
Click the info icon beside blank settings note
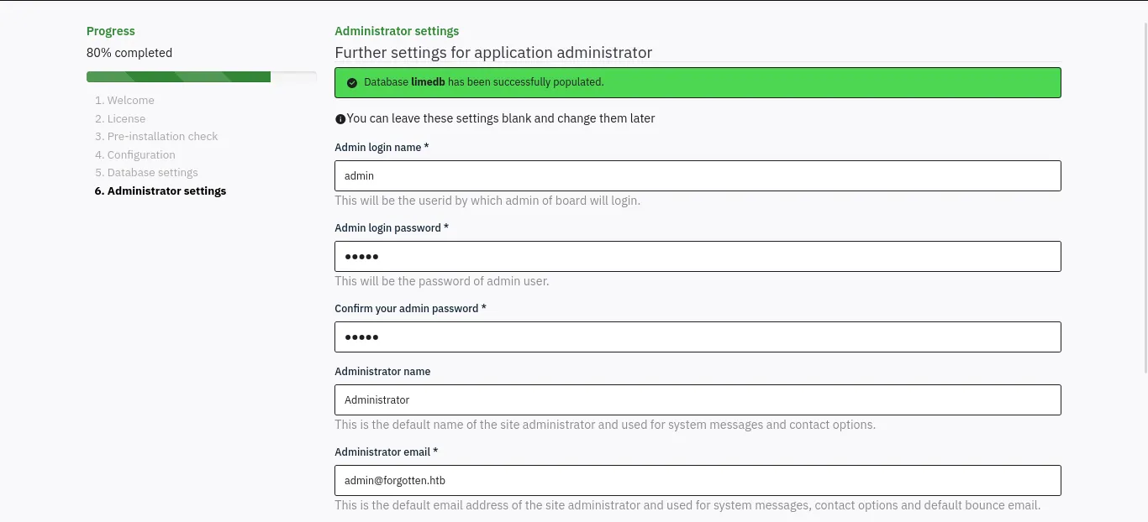coord(340,119)
